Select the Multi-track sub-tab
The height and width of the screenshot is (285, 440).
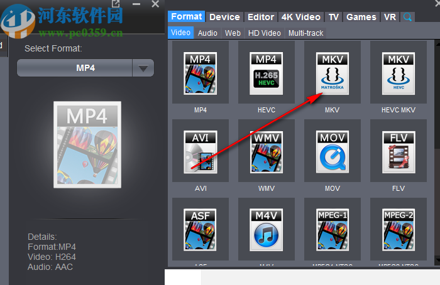click(x=306, y=33)
